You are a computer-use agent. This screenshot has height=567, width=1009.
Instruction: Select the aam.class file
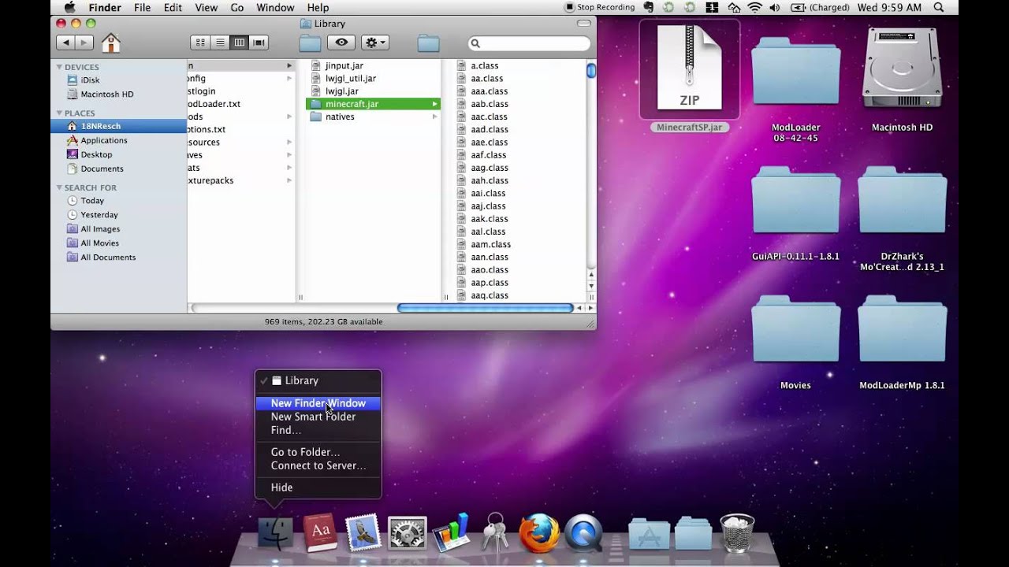(x=490, y=244)
